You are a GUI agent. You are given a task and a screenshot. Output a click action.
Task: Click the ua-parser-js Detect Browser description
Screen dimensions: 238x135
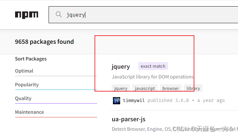point(141,129)
